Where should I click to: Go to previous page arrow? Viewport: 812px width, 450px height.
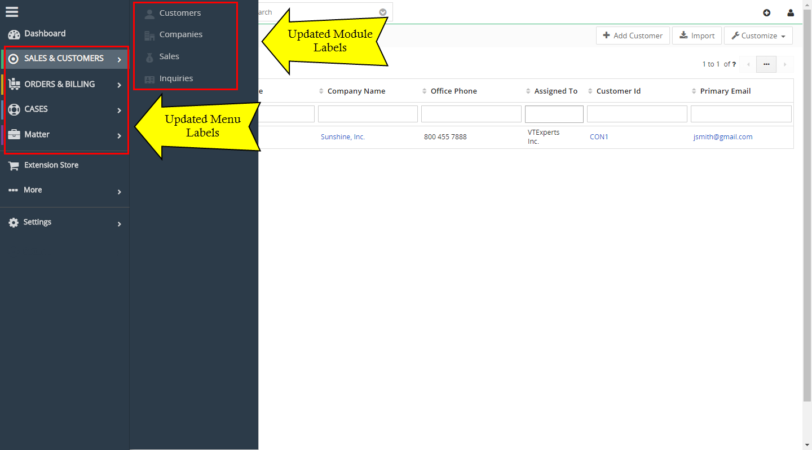point(748,64)
